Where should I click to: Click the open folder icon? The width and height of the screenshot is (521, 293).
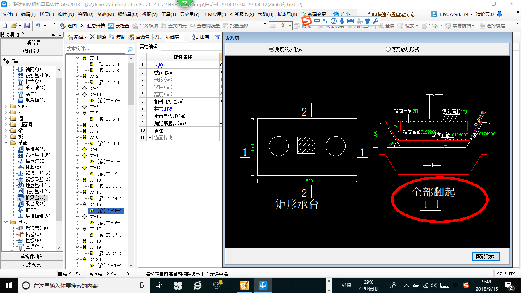[13, 26]
